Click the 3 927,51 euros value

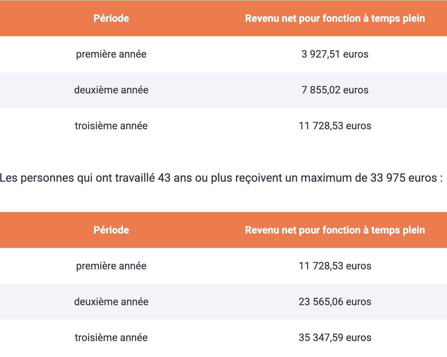(335, 54)
